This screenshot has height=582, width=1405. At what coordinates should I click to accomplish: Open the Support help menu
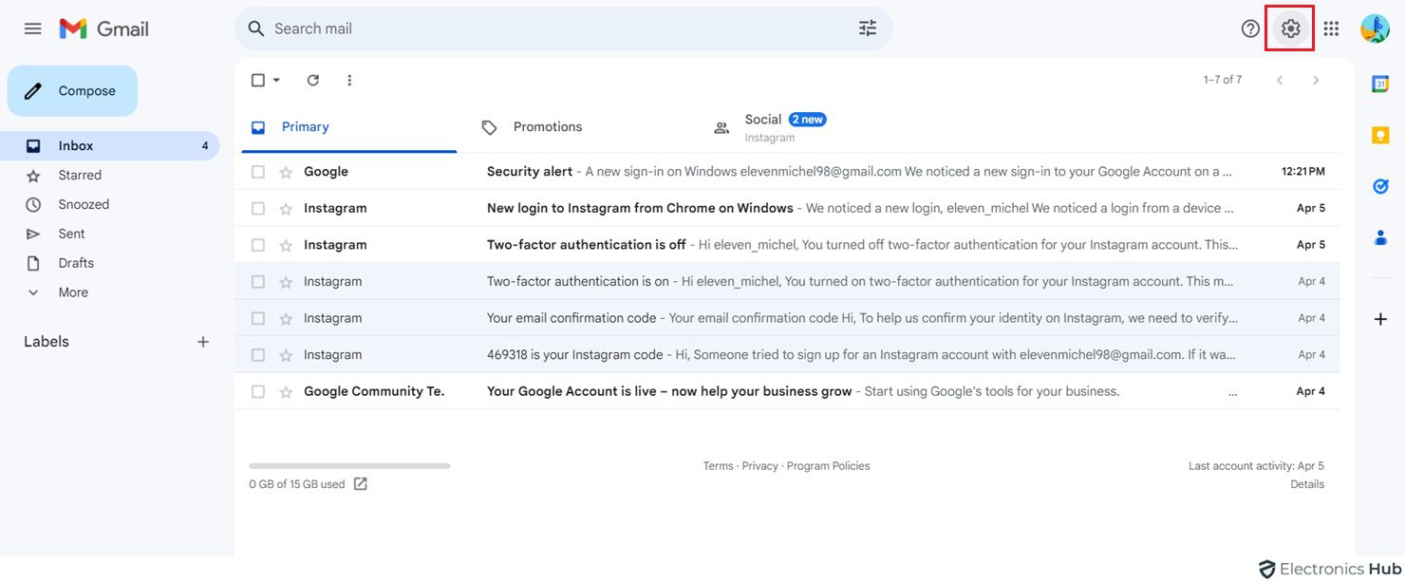(1250, 28)
